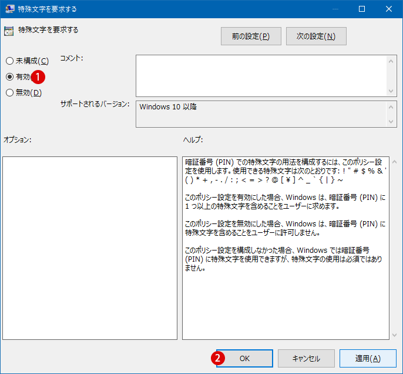Click the comment box scroll up arrow
403x374 pixels.
click(391, 61)
